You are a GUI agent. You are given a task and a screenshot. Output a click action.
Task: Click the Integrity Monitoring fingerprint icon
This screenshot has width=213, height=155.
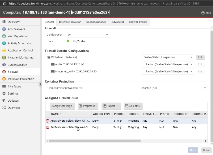click(x=4, y=58)
